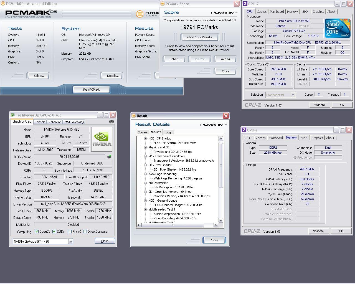Click OK in the CPU-Z Memory window
This screenshot has width=355, height=284.
(x=341, y=231)
